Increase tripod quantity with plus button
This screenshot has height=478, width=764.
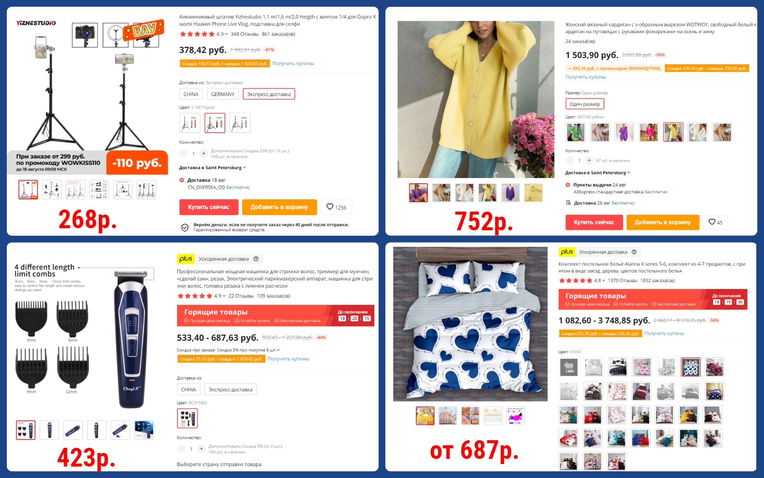203,153
